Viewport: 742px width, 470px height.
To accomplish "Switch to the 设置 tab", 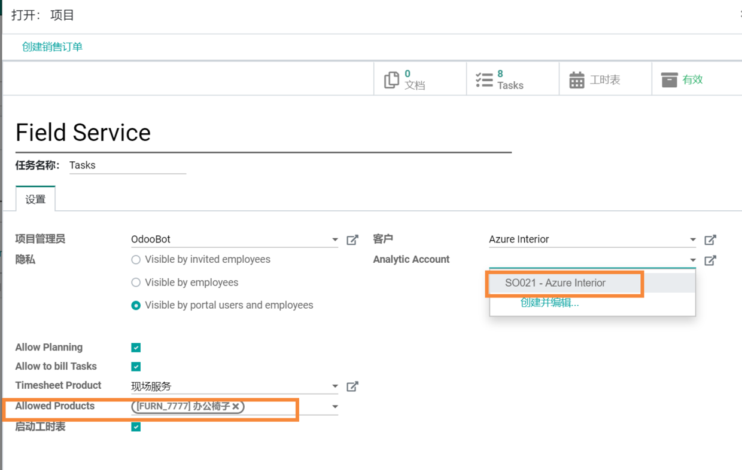I will tap(35, 199).
